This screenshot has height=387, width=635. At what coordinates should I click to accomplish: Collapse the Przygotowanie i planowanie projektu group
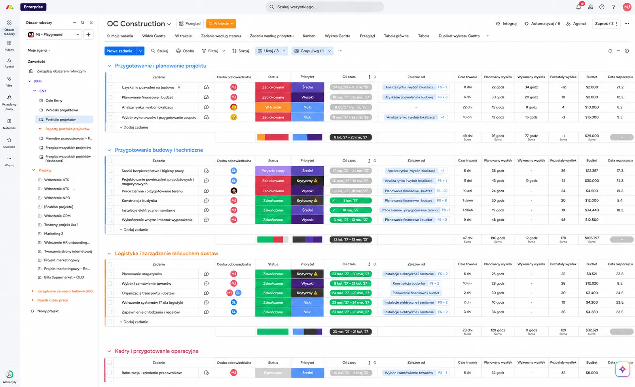point(109,66)
